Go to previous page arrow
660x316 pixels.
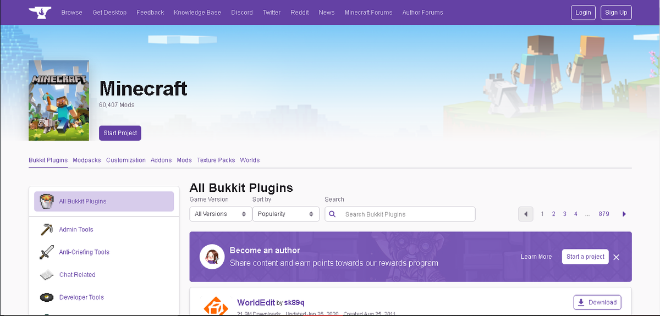coord(526,214)
